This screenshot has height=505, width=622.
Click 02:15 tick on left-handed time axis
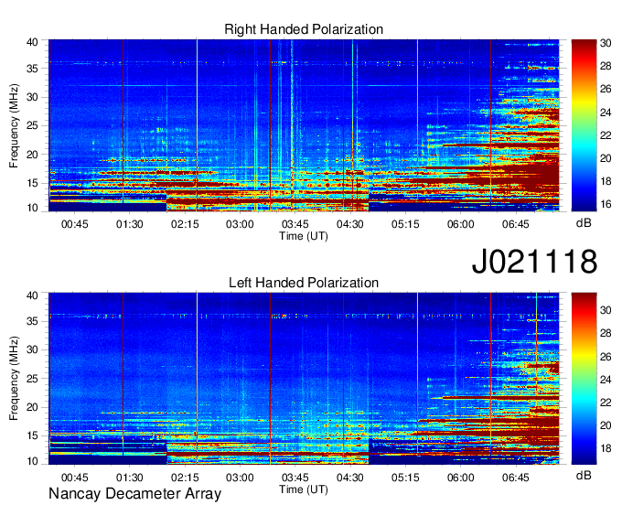click(185, 478)
